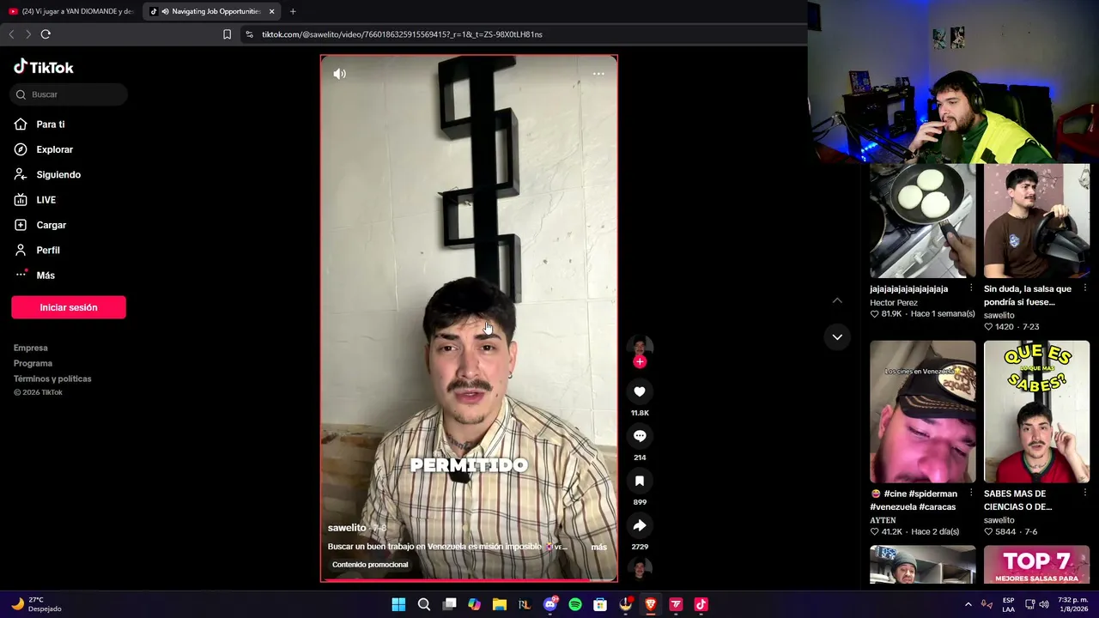Viewport: 1099px width, 618px height.
Task: Expand the caption with 'más'
Action: 598,547
